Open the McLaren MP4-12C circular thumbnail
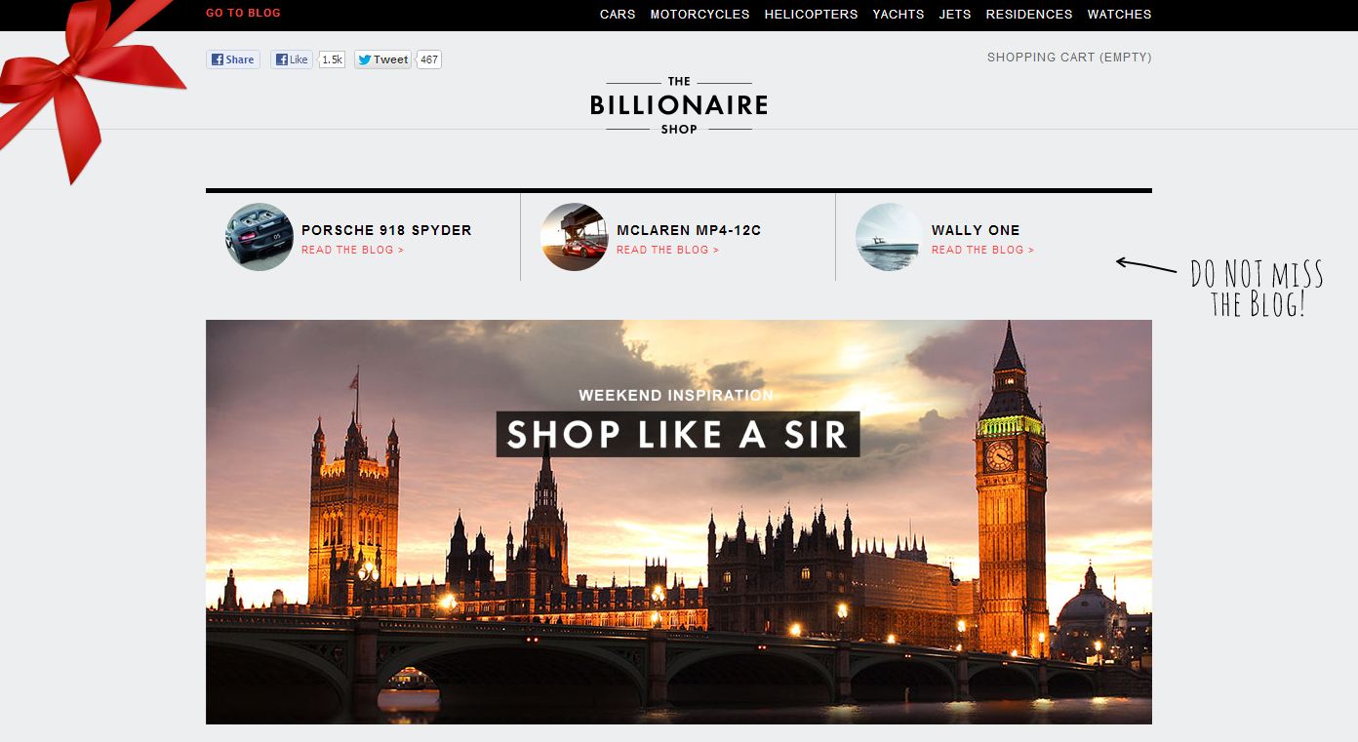The image size is (1358, 742). click(x=575, y=237)
